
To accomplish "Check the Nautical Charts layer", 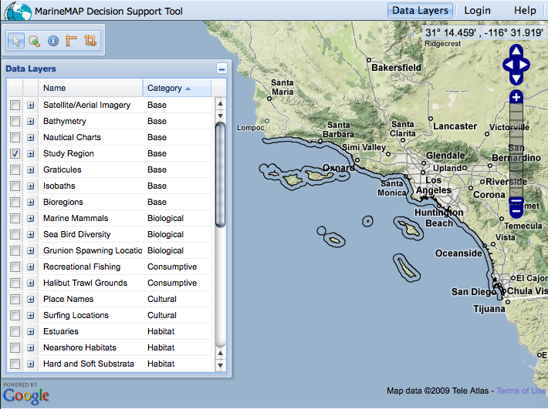I will tap(15, 137).
